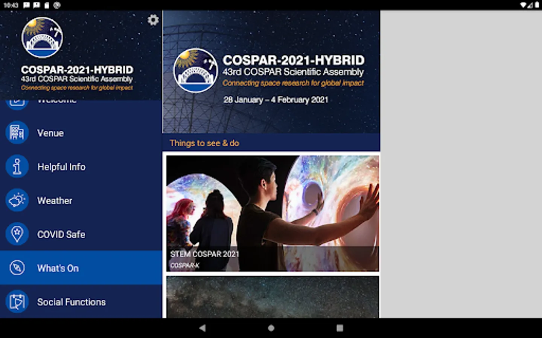Tap the Android home navigation button

pyautogui.click(x=271, y=328)
